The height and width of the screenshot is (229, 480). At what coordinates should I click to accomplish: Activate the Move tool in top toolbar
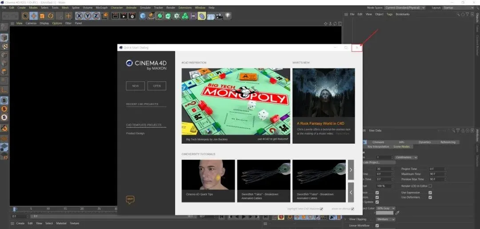click(x=34, y=16)
